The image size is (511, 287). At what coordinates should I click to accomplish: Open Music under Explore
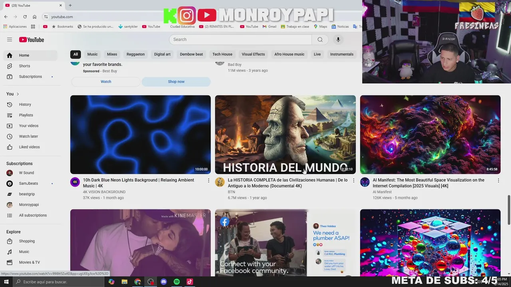point(30,252)
